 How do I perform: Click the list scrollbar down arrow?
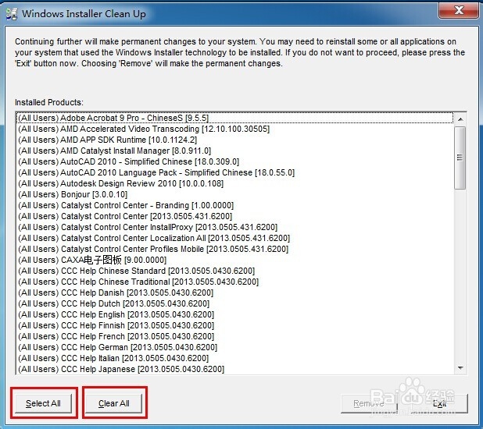(x=460, y=368)
